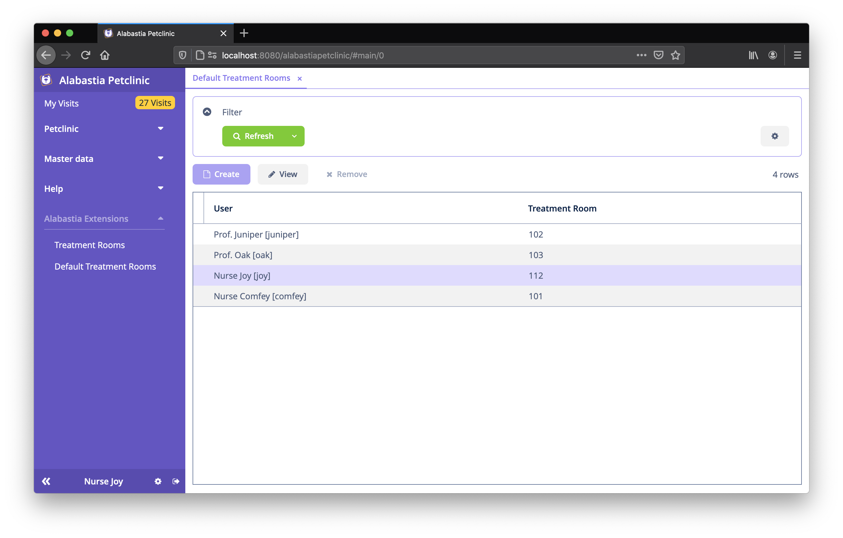Open user settings gear in sidebar footer
Screen dimensions: 843x538
[x=158, y=481]
